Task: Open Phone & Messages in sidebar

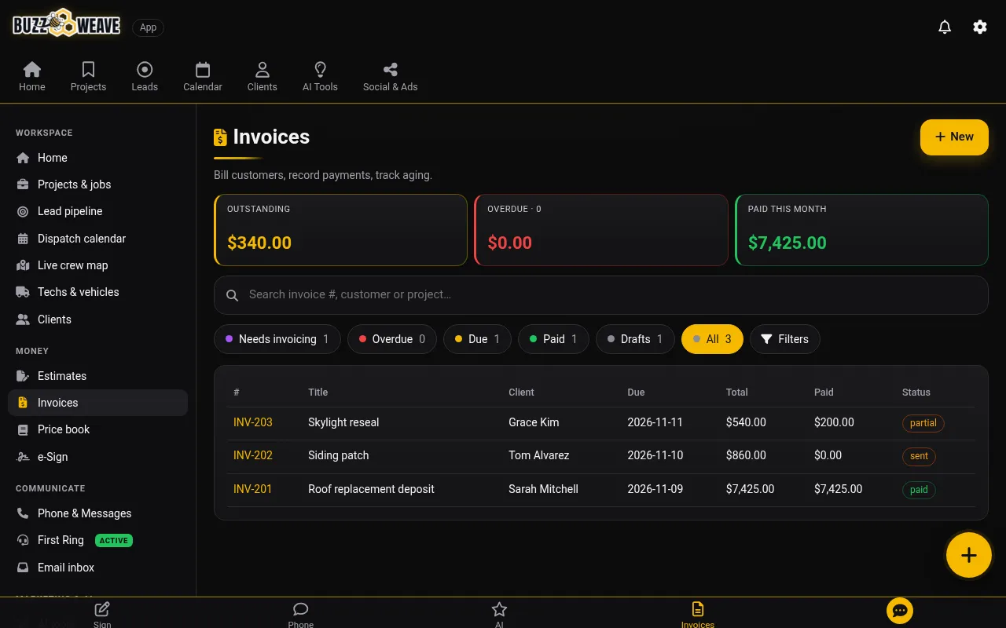Action: 97,513
